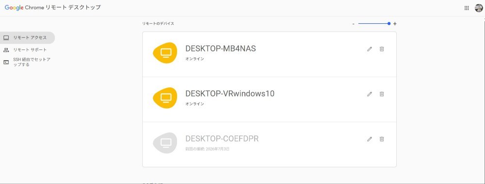Select the リモート アクセス sidebar tab
Screen dimensions: 485x184
point(27,37)
